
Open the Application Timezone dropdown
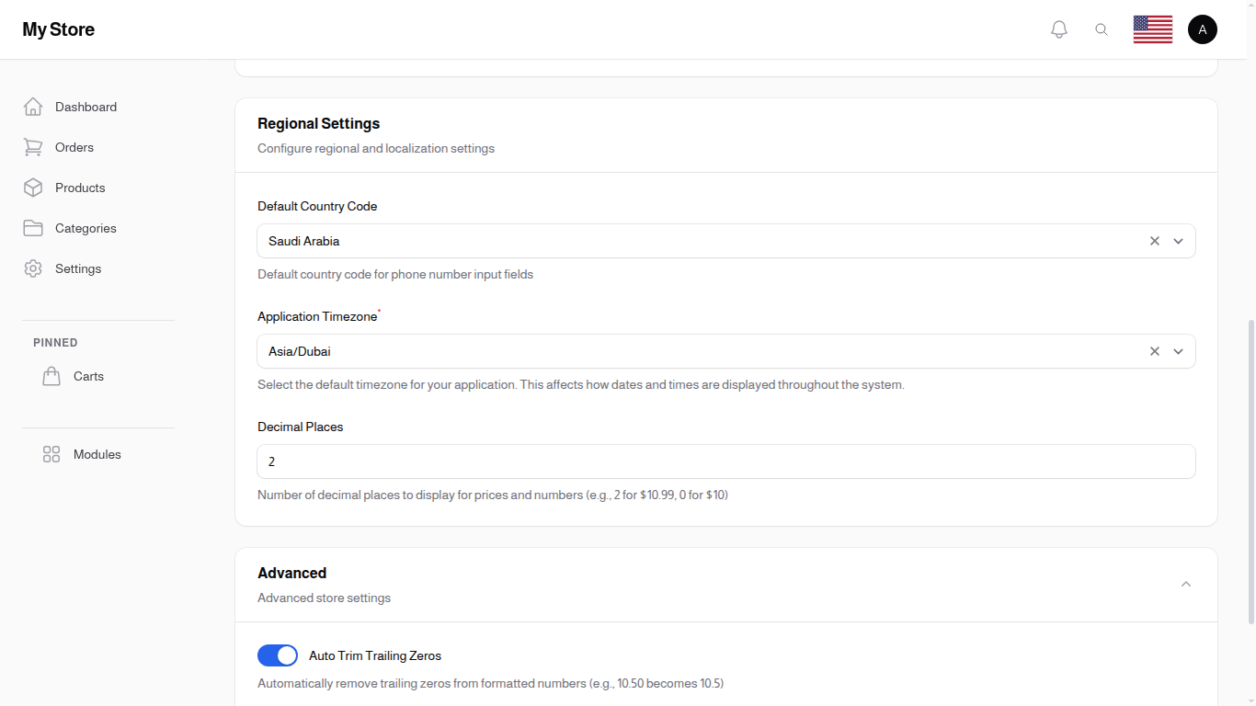point(1178,351)
